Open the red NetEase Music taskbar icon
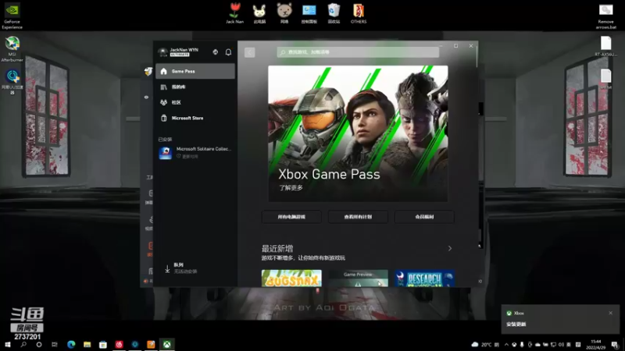The image size is (625, 351). click(119, 345)
